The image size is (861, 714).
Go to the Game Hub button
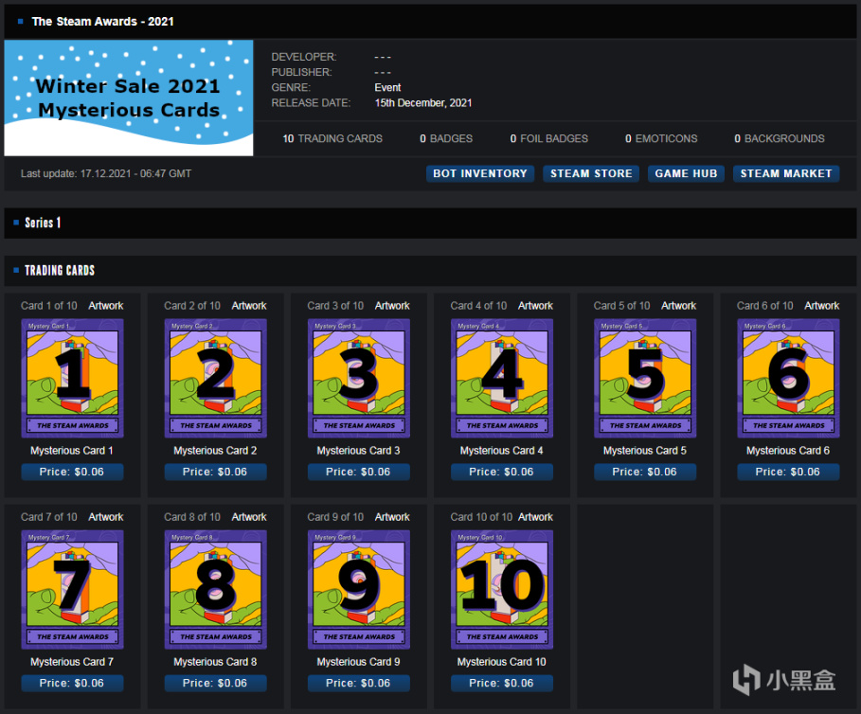[x=686, y=173]
